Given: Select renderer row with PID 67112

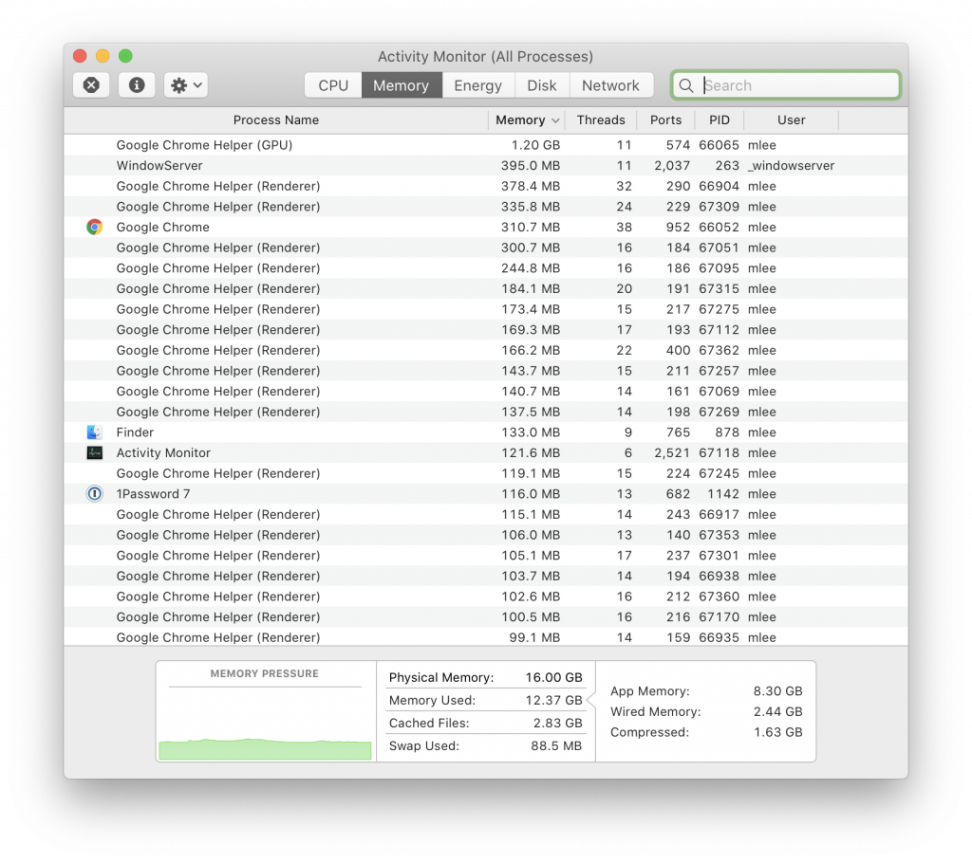Looking at the screenshot, I should point(486,330).
